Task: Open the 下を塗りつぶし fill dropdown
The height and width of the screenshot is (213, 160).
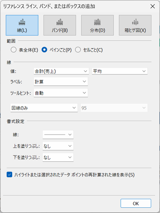Action: click(x=58, y=158)
